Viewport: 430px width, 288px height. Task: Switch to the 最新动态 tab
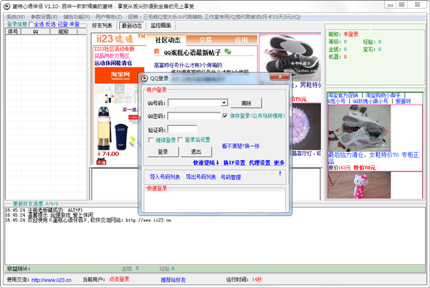131,25
